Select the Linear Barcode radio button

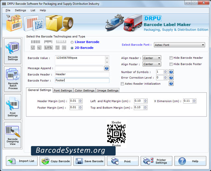pyautogui.click(x=72, y=42)
